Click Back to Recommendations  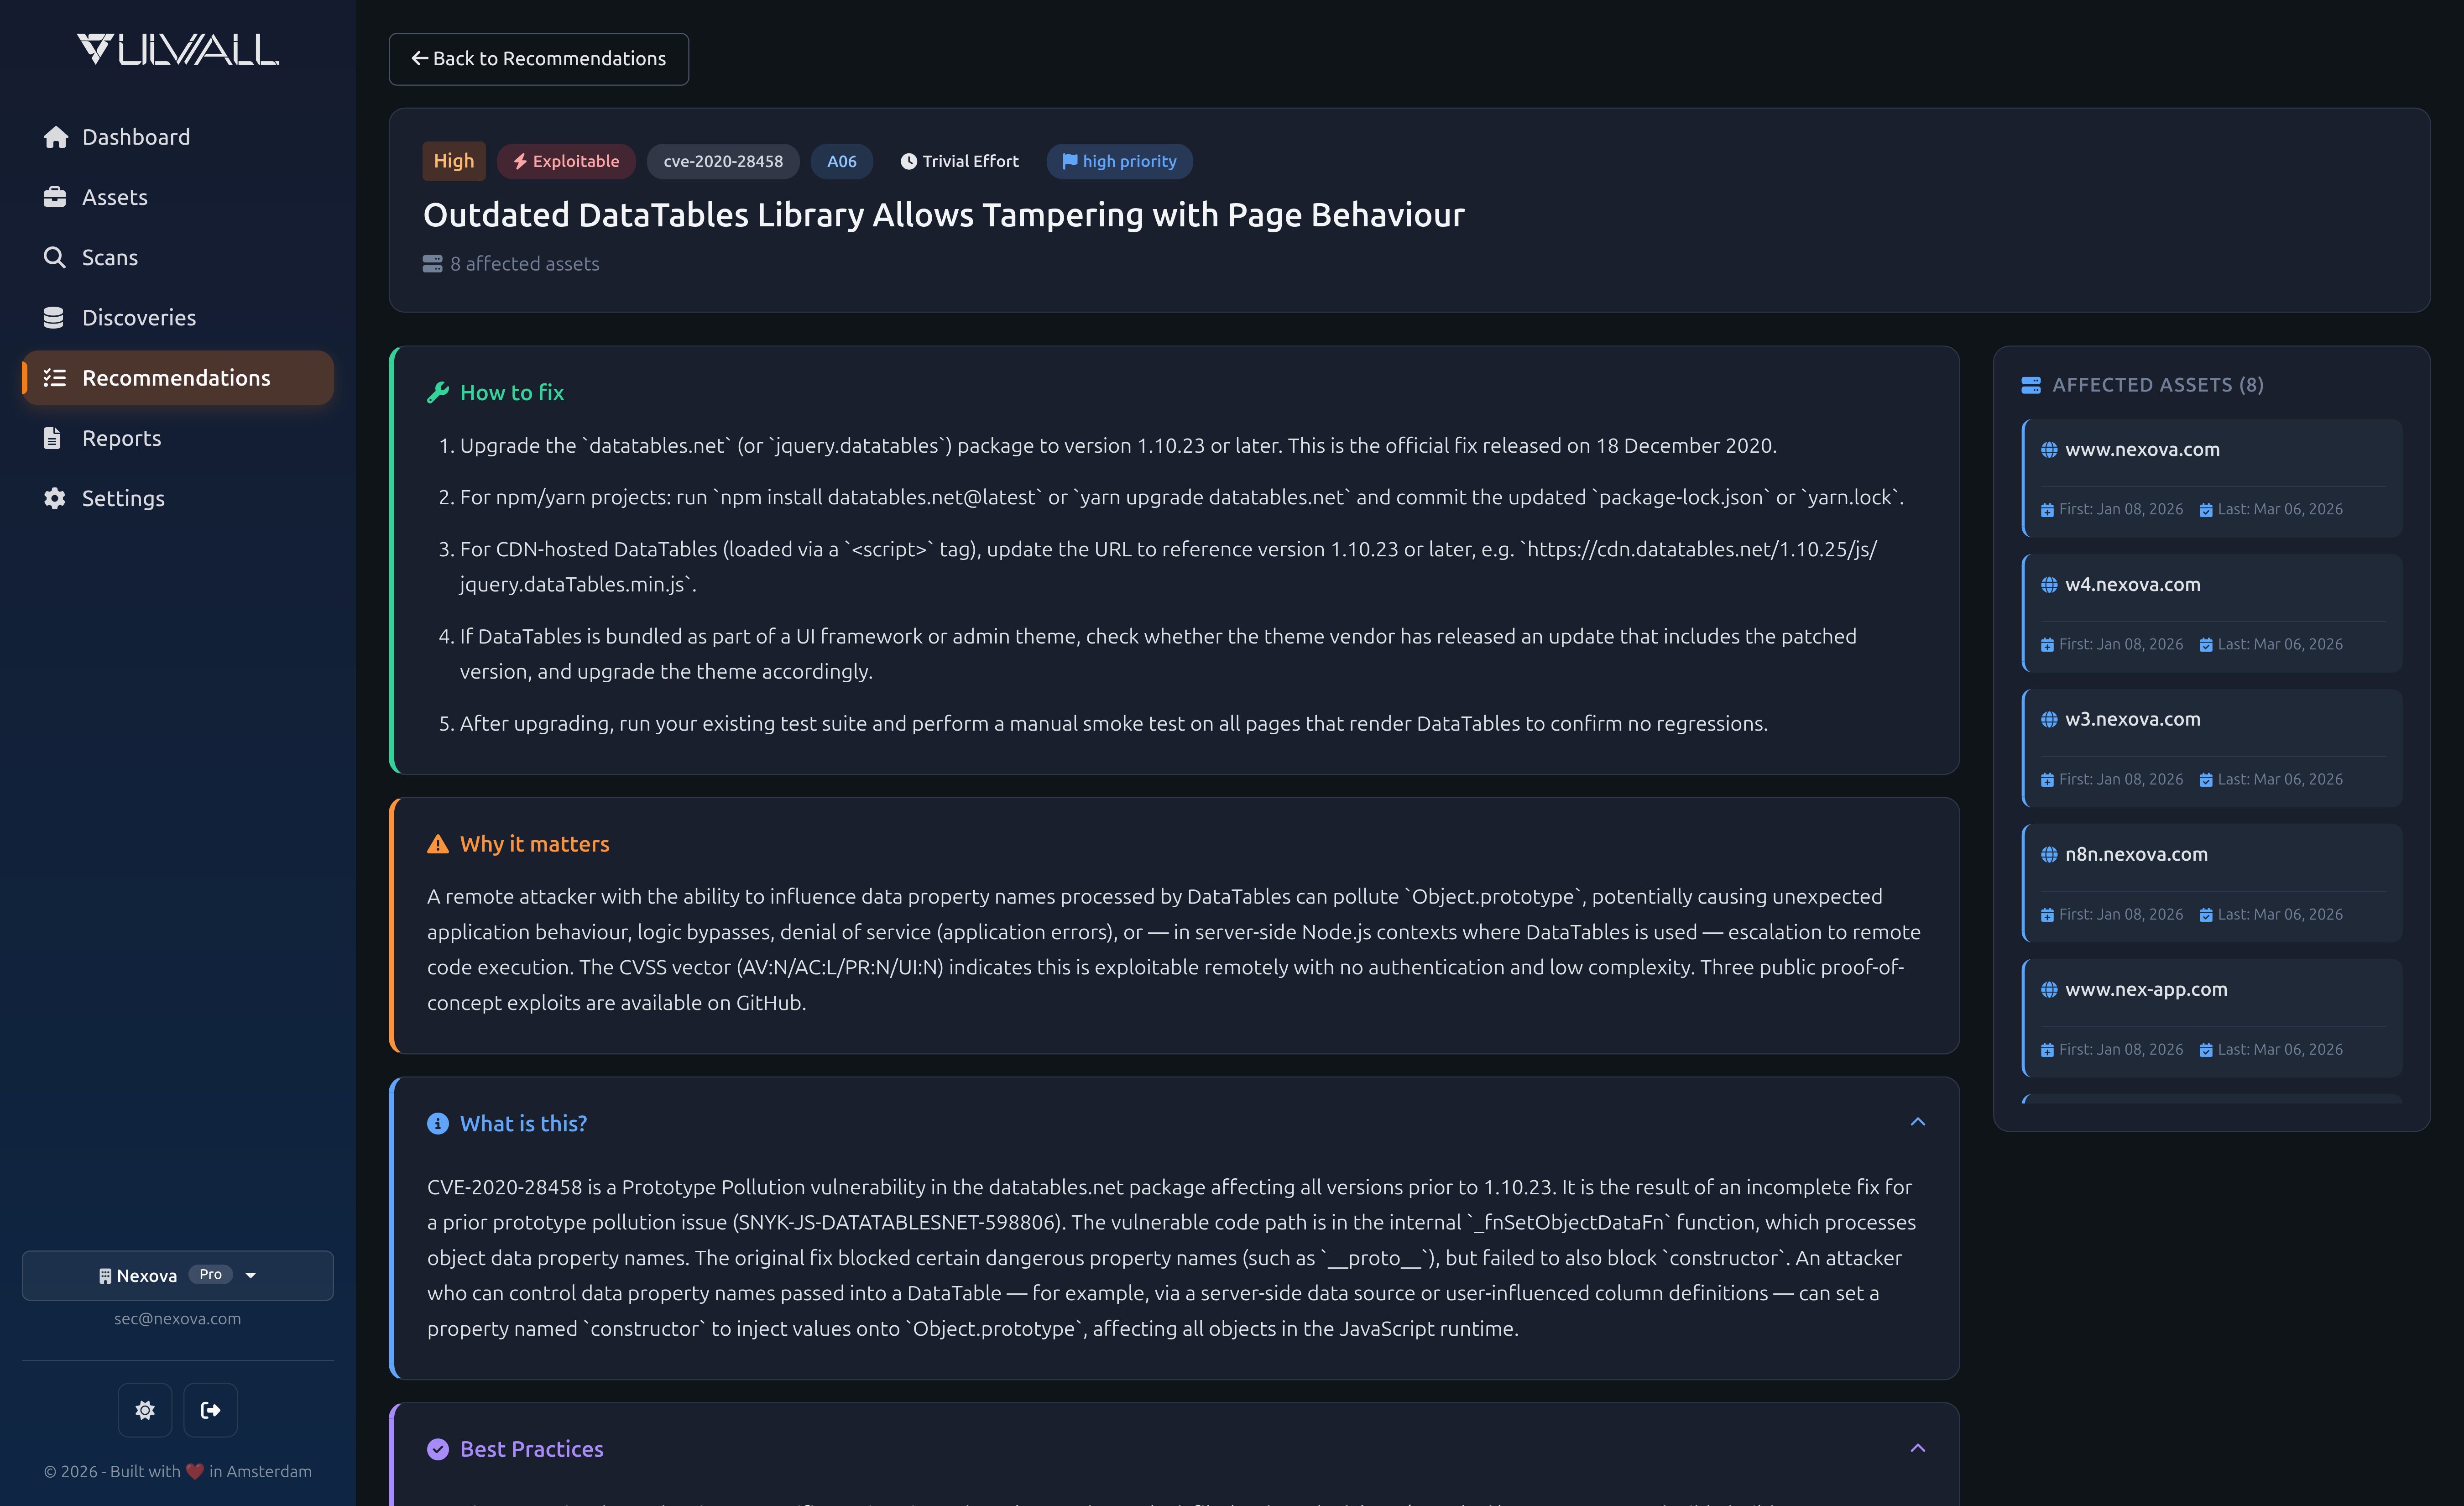(538, 59)
